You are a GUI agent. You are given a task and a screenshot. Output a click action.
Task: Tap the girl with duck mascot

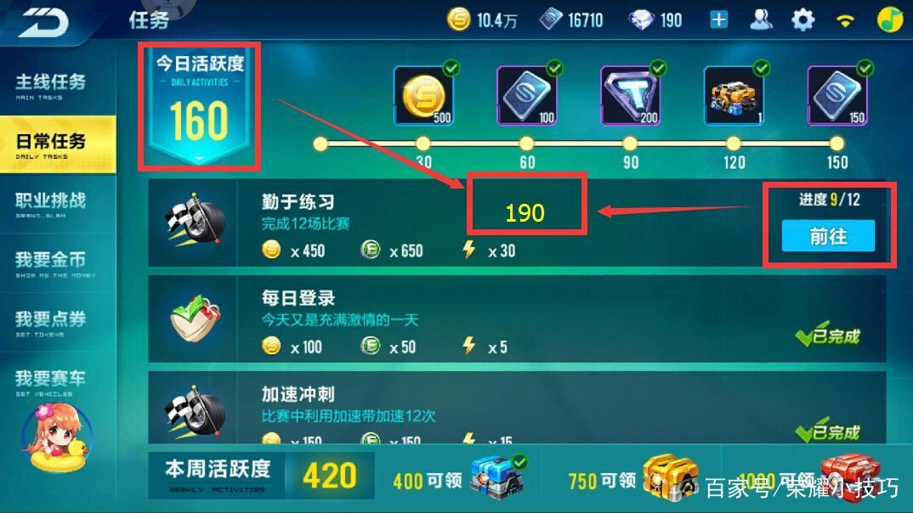[x=56, y=438]
